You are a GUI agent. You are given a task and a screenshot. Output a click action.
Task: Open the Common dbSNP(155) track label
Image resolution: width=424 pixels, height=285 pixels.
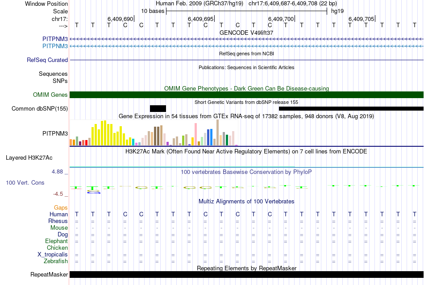coord(40,108)
